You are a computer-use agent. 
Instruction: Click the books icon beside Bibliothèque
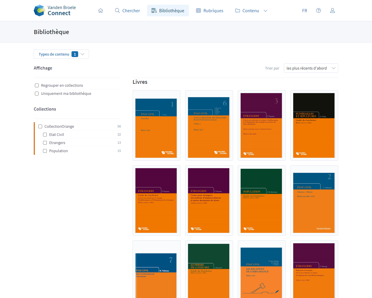[154, 10]
